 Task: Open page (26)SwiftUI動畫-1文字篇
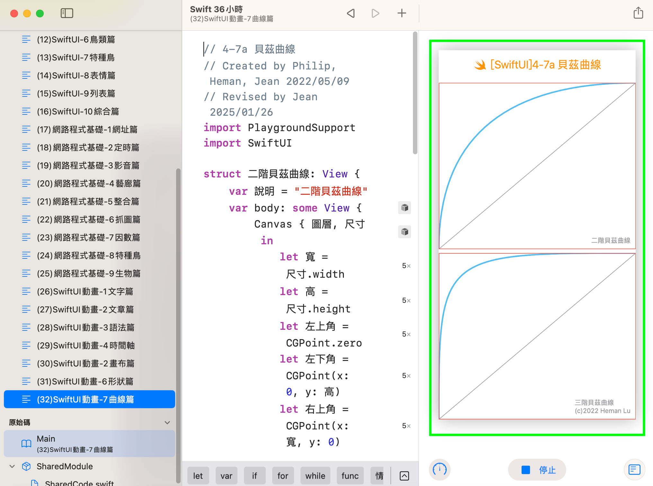85,291
